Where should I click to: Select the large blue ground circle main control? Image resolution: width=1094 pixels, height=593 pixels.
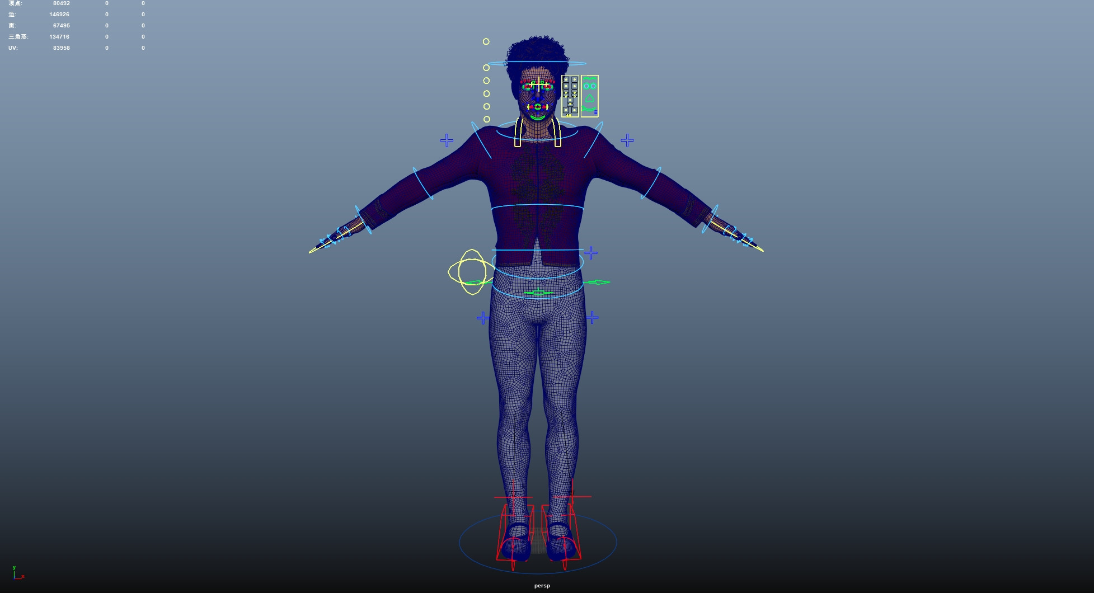pyautogui.click(x=538, y=542)
